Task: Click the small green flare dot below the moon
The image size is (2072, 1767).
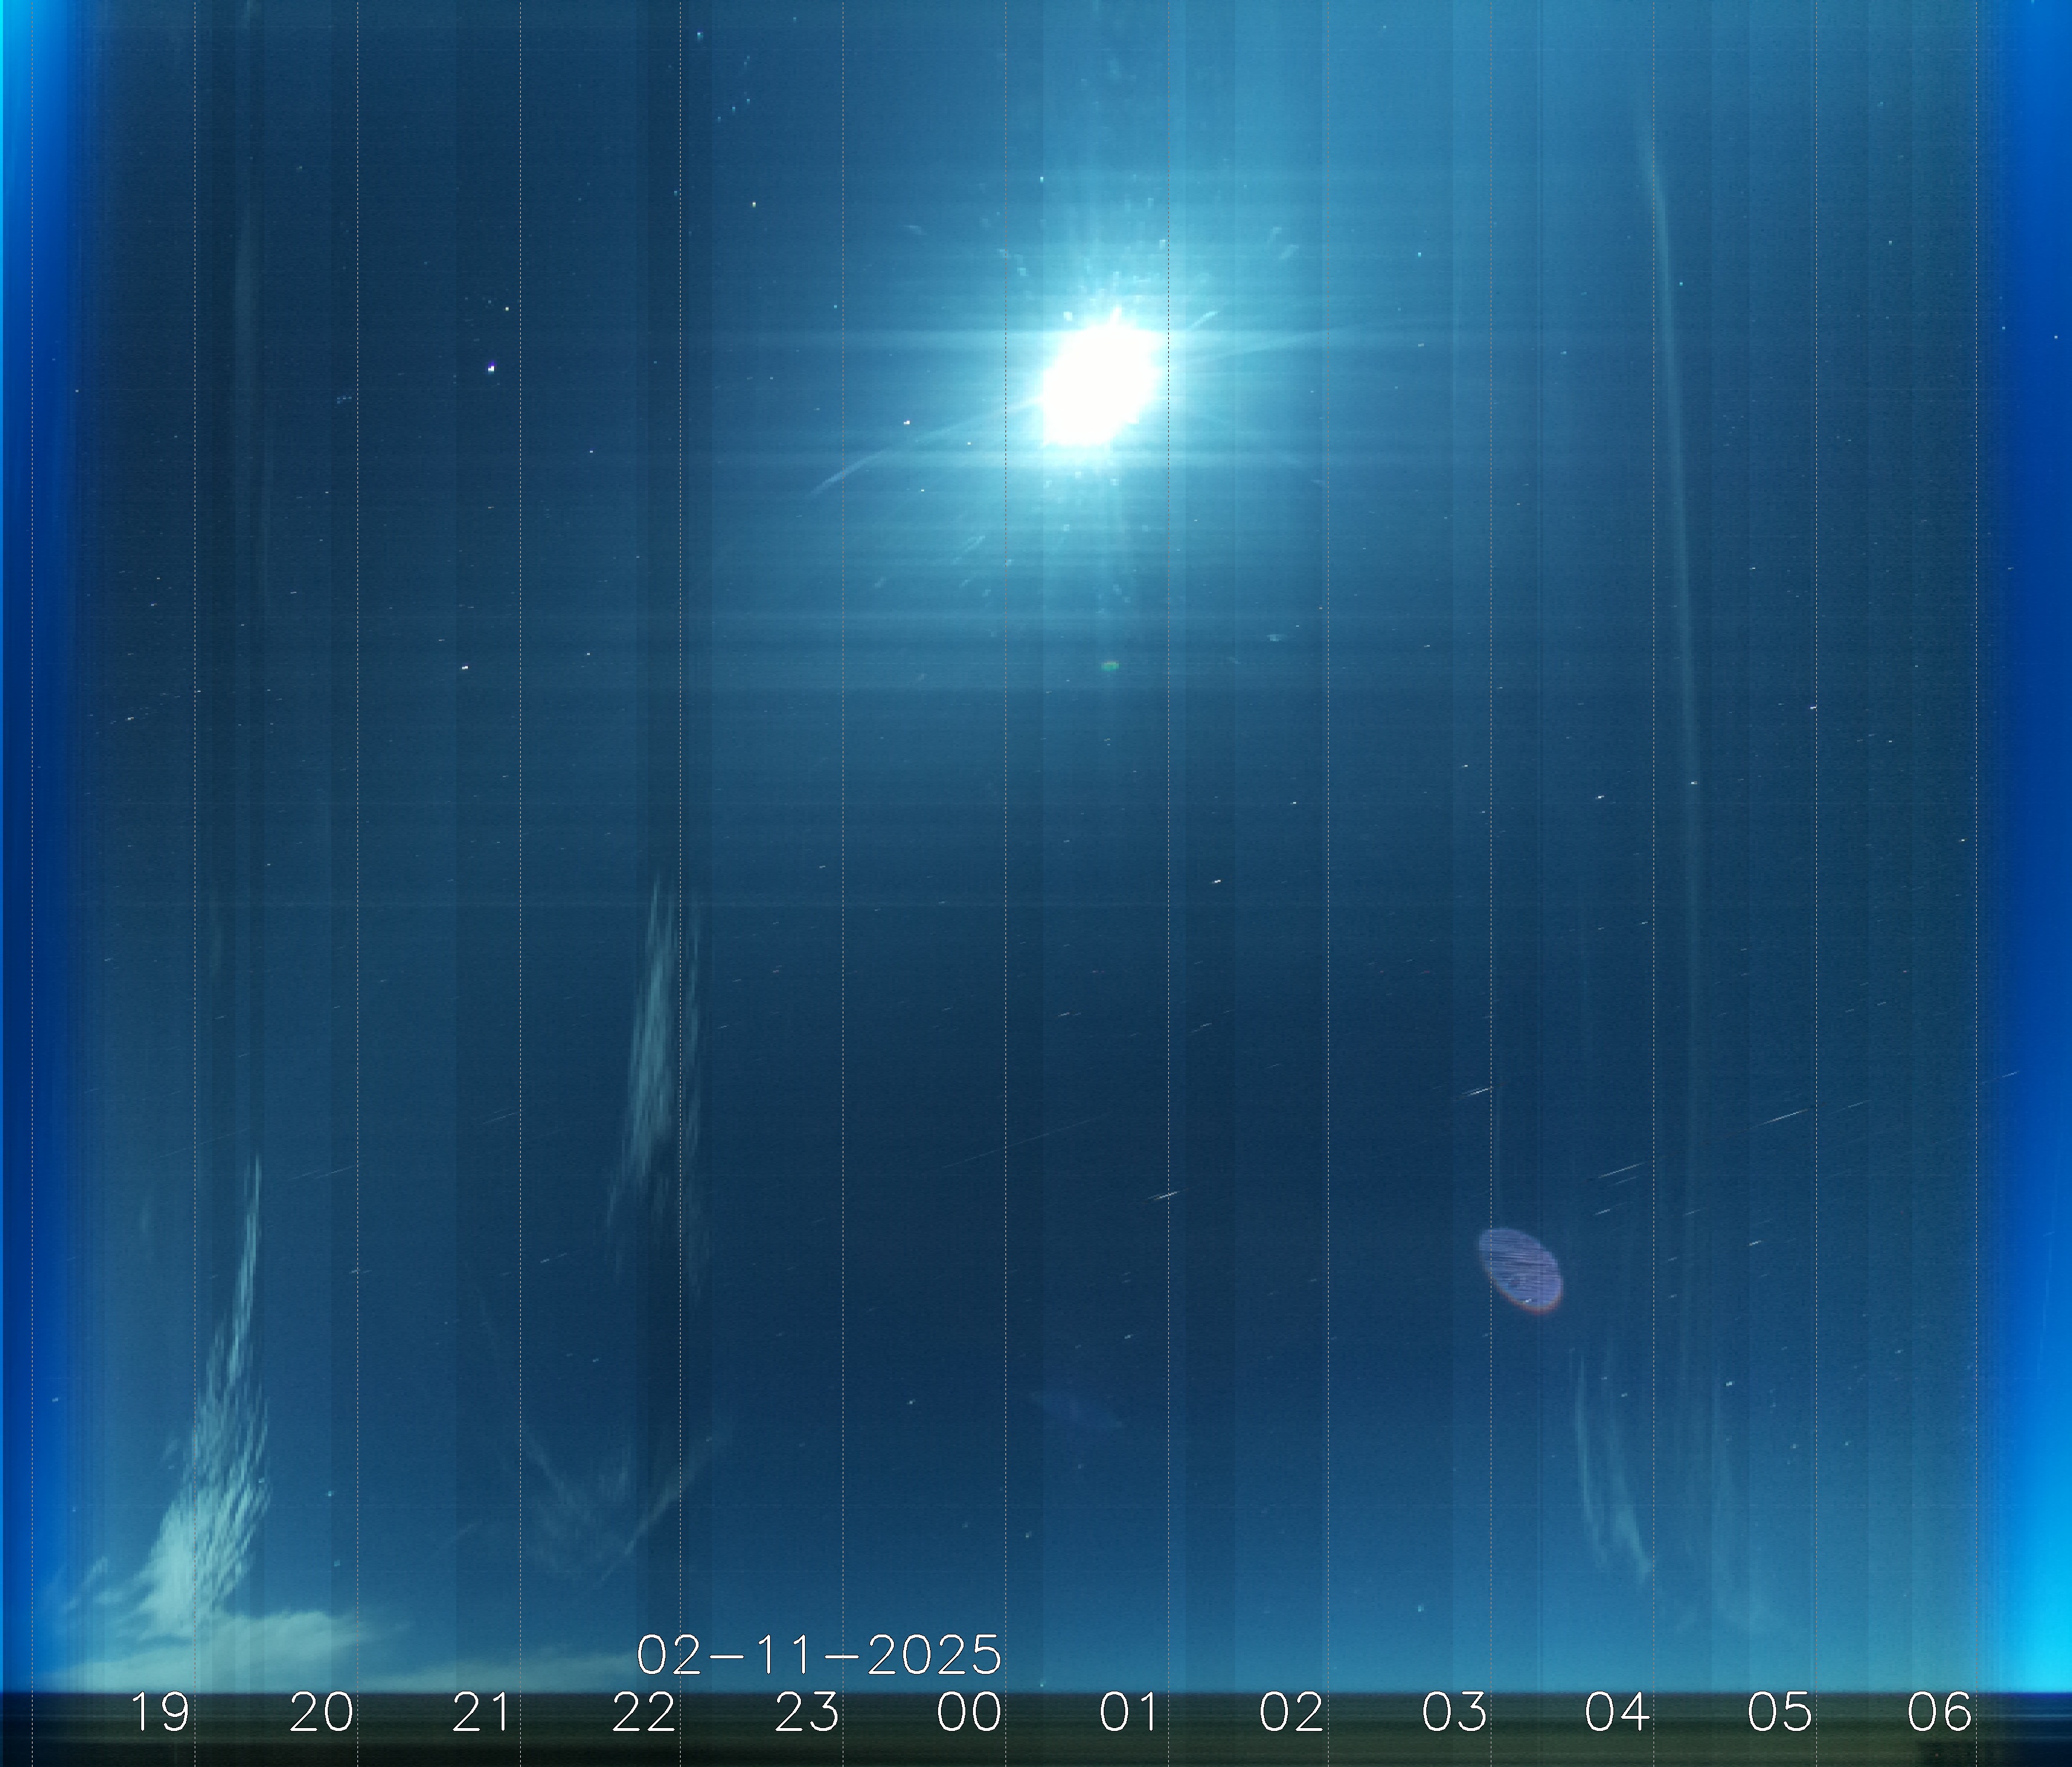Action: pos(1109,665)
